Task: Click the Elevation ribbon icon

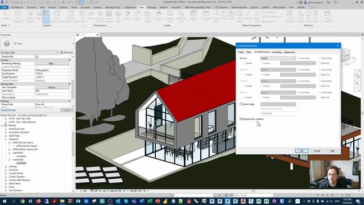Action: tap(159, 16)
